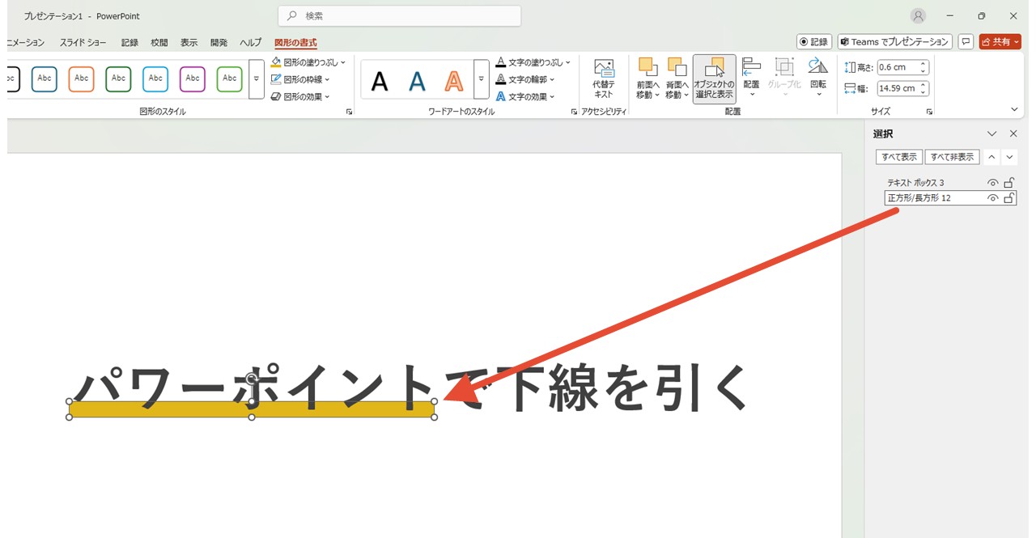Open the 開発 tab

(x=219, y=43)
